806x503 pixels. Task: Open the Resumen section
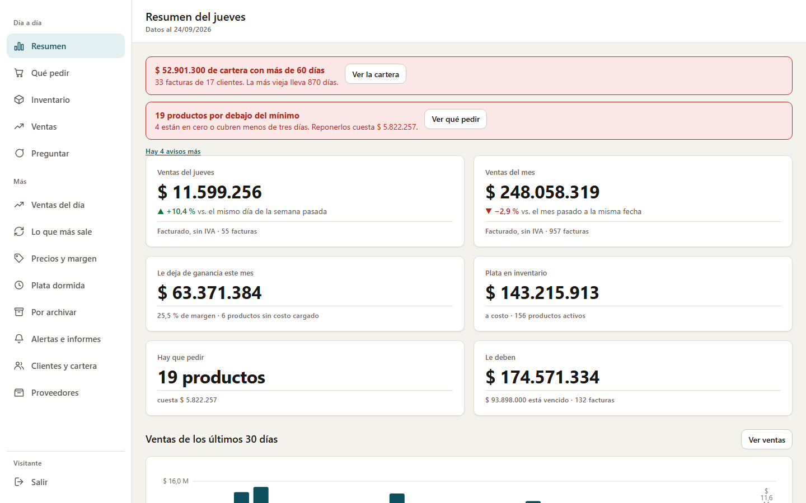65,46
